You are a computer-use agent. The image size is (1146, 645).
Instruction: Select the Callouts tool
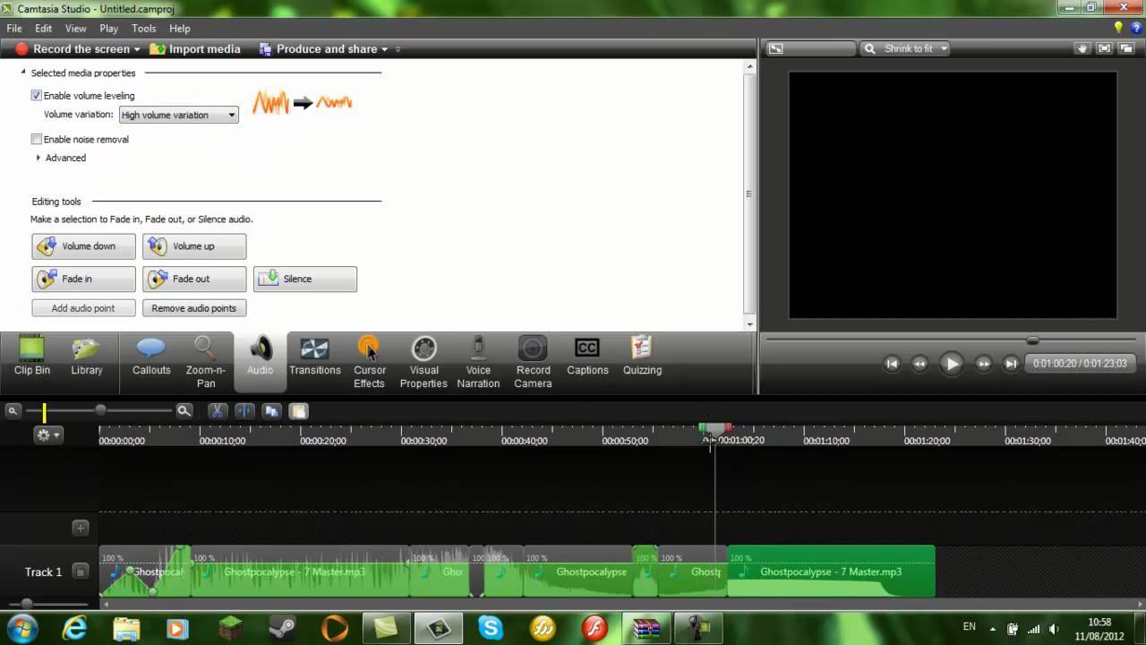coord(151,357)
